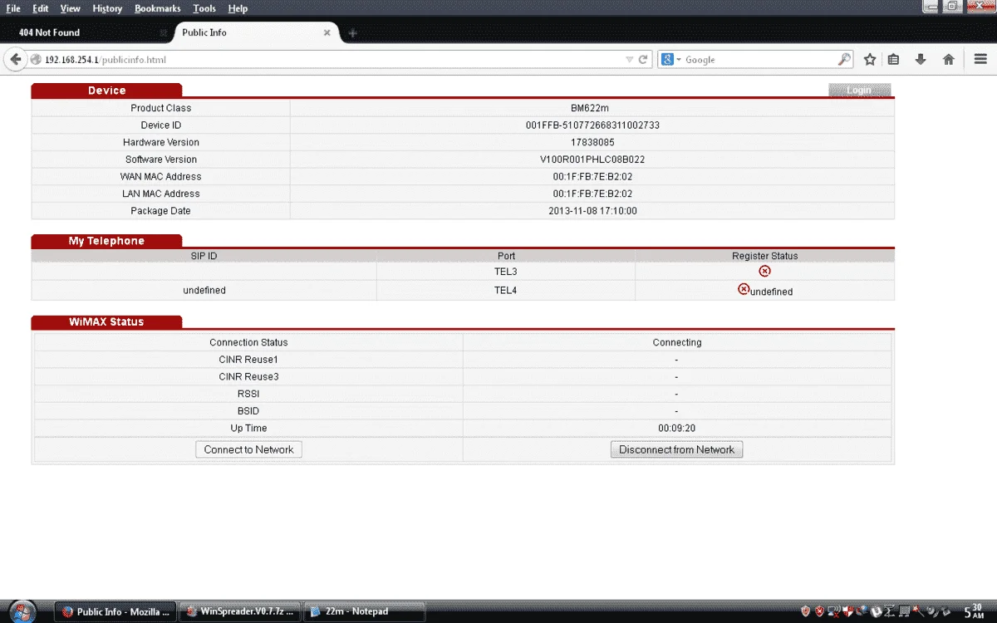Click the SIP ID column header
997x623 pixels.
point(204,256)
